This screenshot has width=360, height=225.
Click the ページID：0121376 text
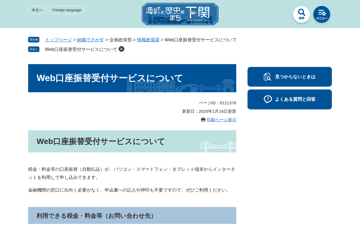tap(217, 103)
